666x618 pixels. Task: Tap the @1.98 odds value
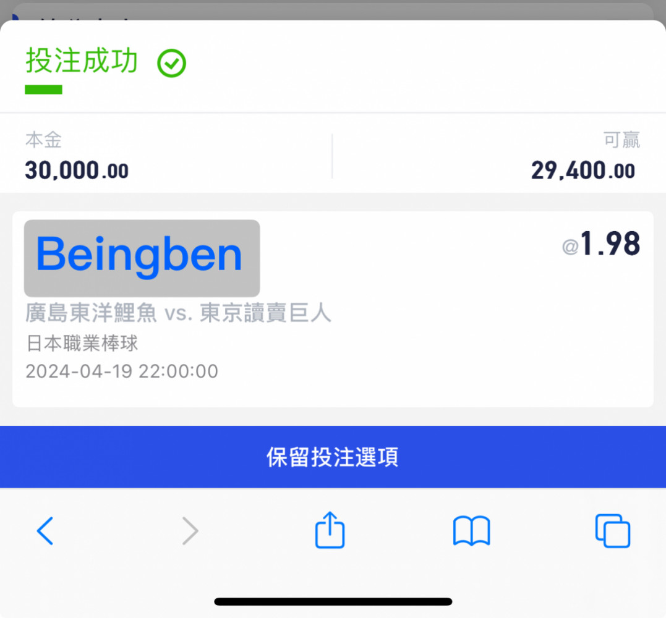tap(601, 243)
